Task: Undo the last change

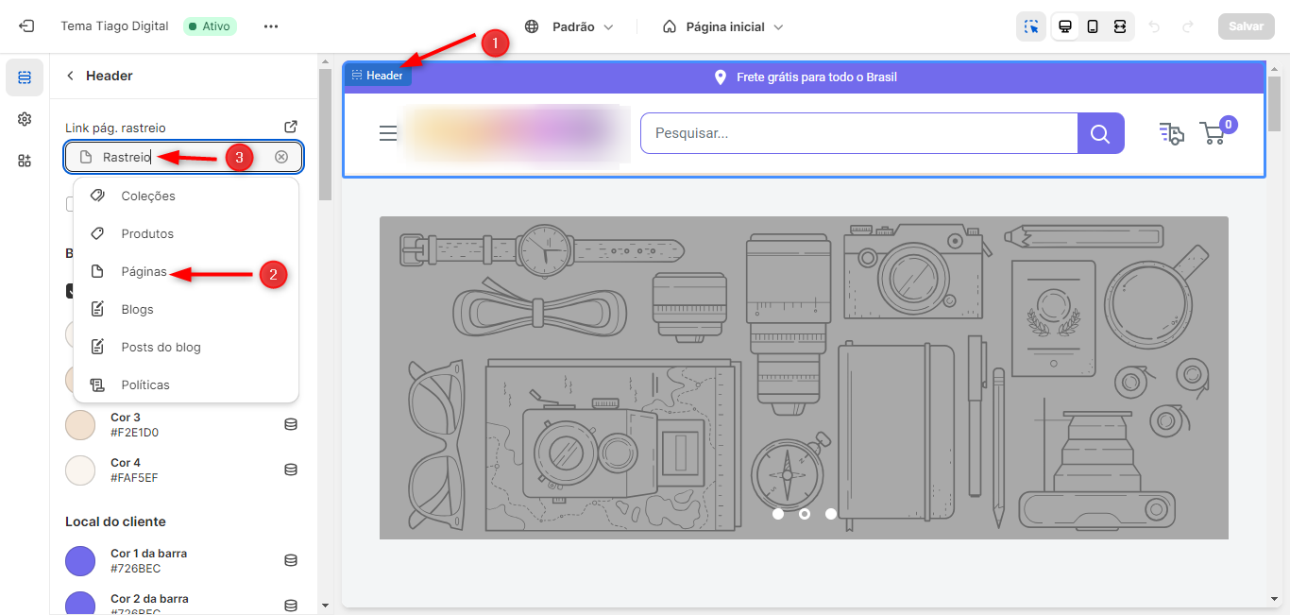Action: pos(1154,26)
